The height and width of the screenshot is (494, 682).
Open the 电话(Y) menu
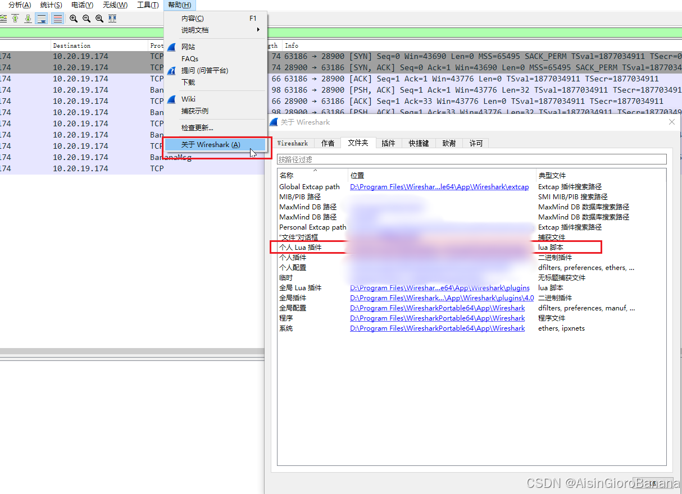83,5
